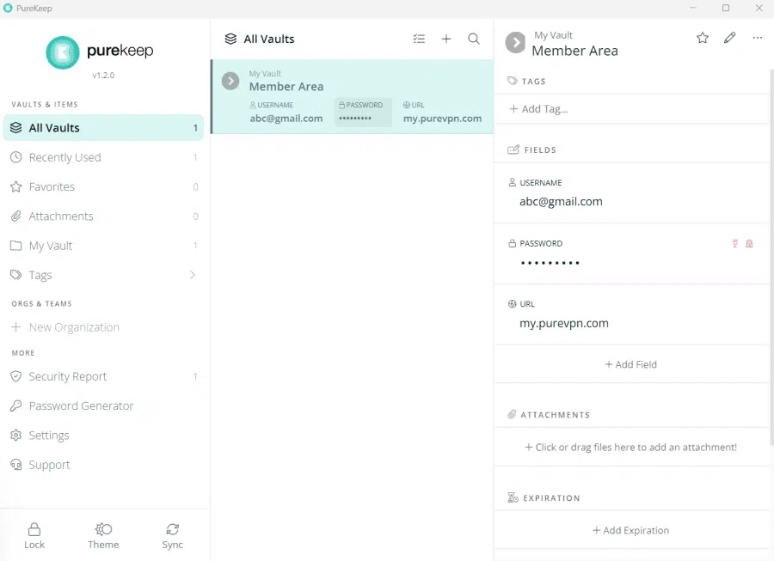Select Member Area list entry

click(353, 96)
